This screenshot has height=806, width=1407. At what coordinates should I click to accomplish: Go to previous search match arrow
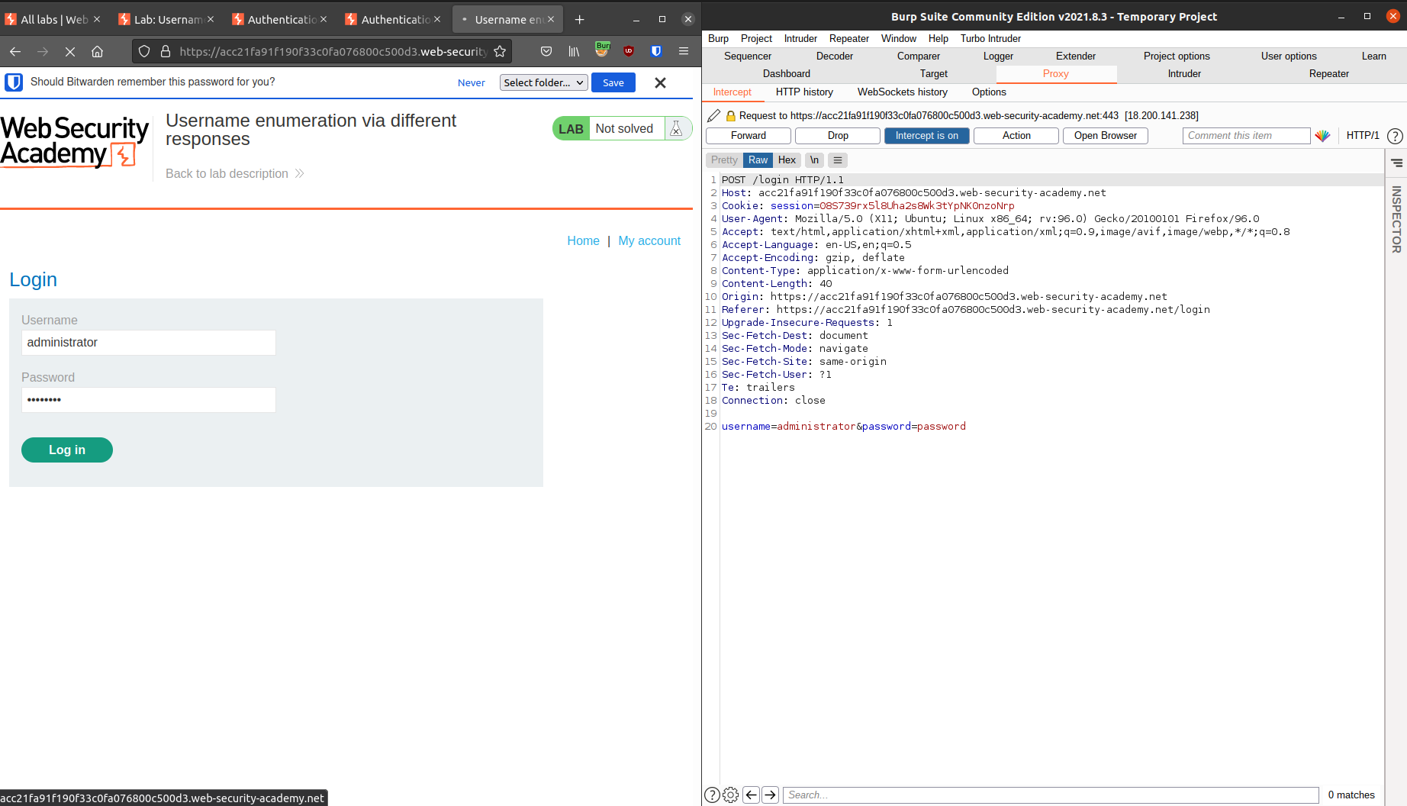[x=751, y=795]
